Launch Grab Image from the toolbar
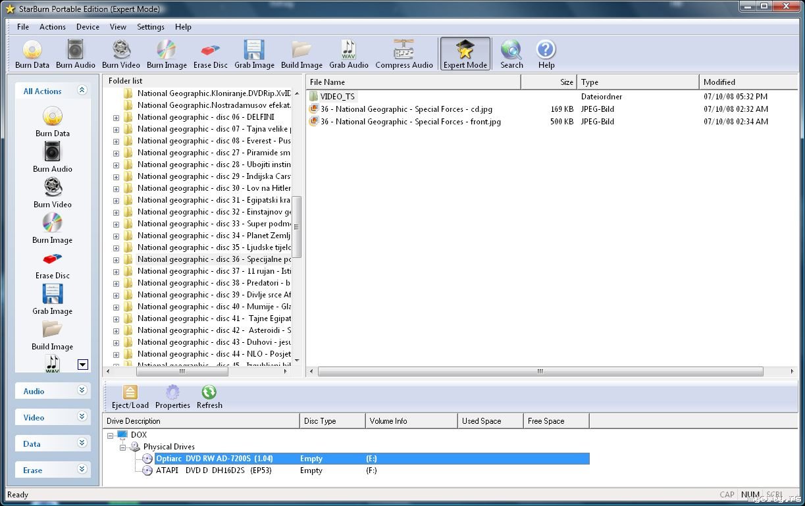Screen dimensions: 805x506 coord(254,54)
